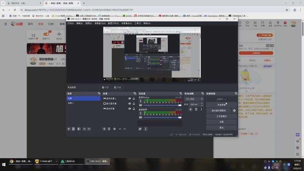Click the Douyu logo in browser page
This screenshot has height=171, width=304.
pos(17,24)
